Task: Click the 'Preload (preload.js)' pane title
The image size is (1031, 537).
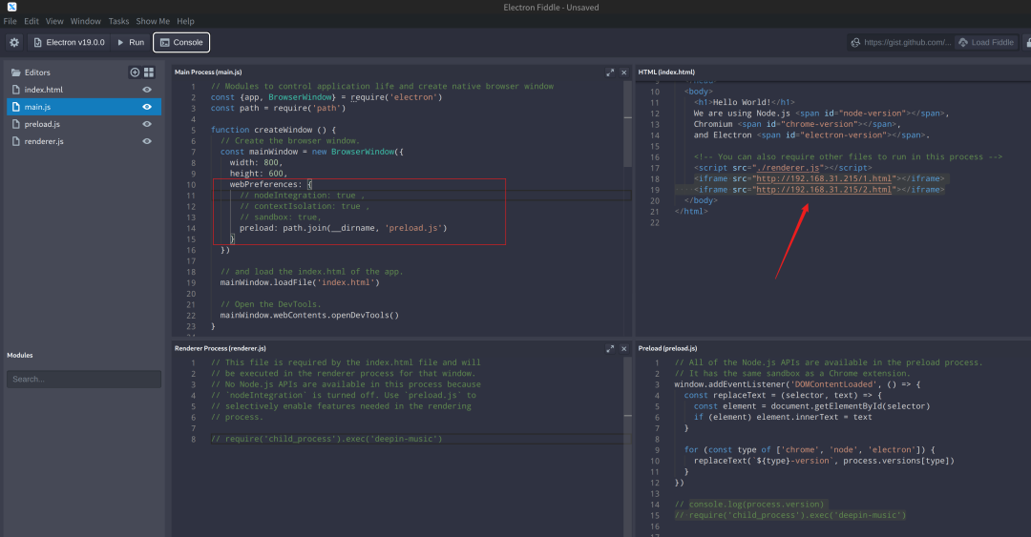Action: pyautogui.click(x=667, y=348)
